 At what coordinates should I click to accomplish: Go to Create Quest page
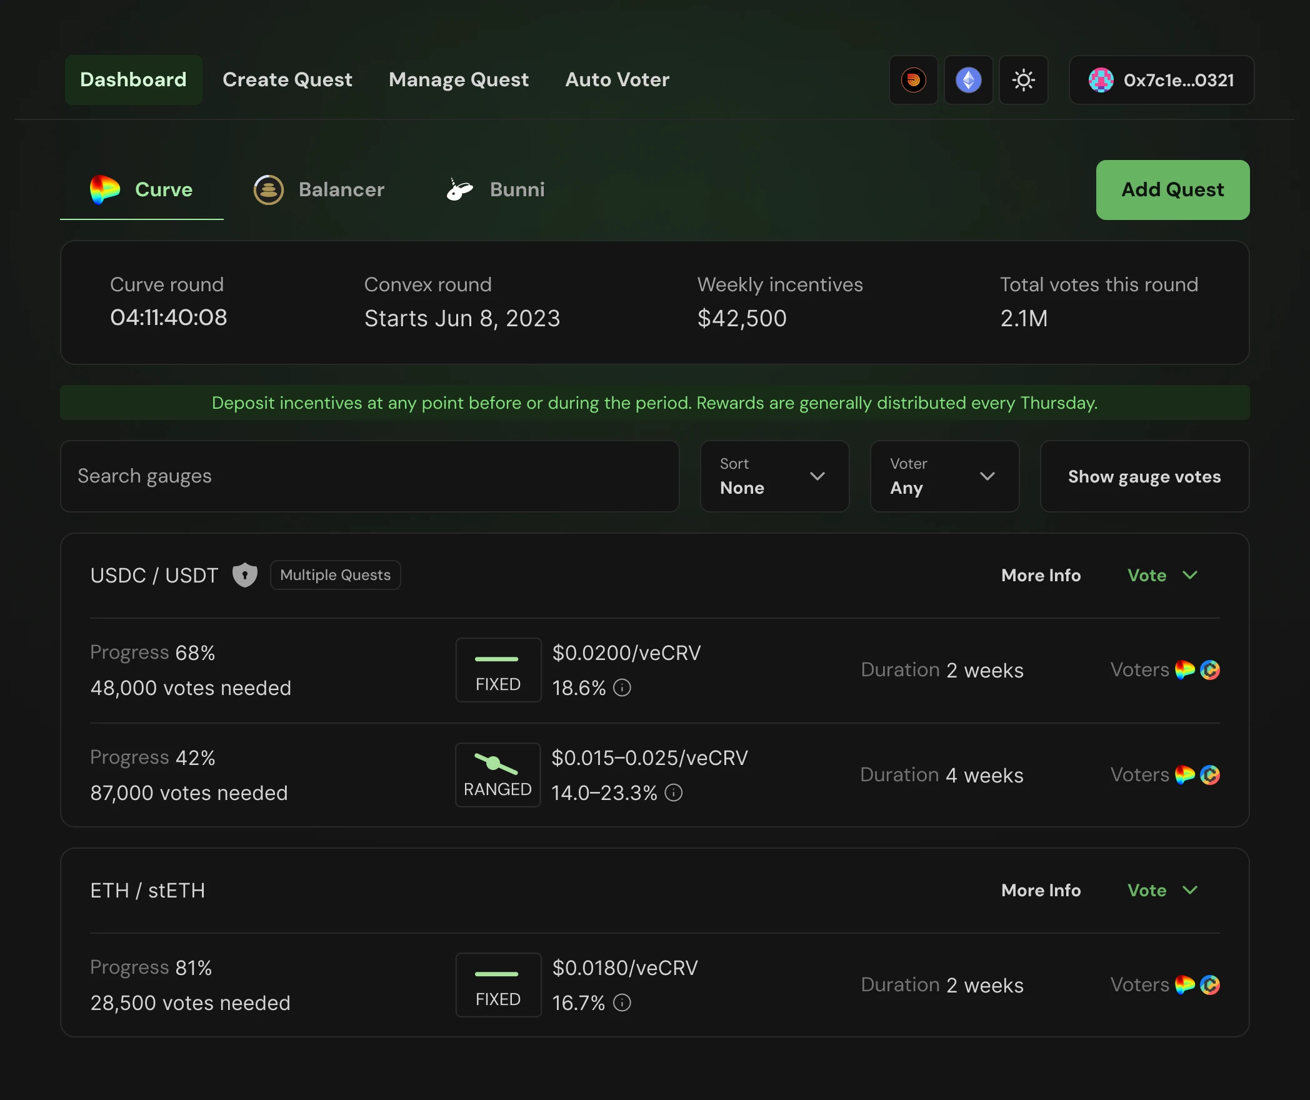[287, 80]
